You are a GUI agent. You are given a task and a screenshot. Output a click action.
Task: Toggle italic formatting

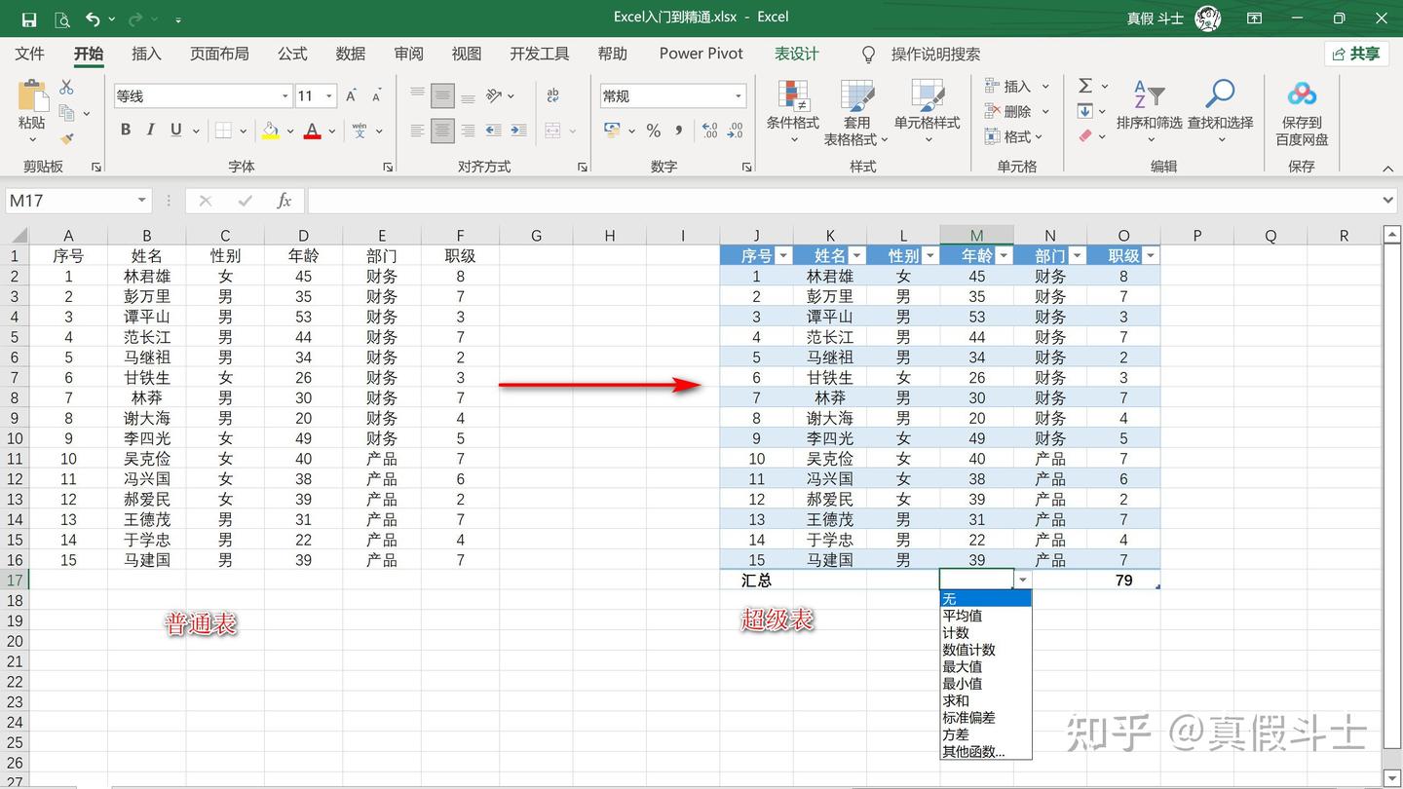pos(150,130)
